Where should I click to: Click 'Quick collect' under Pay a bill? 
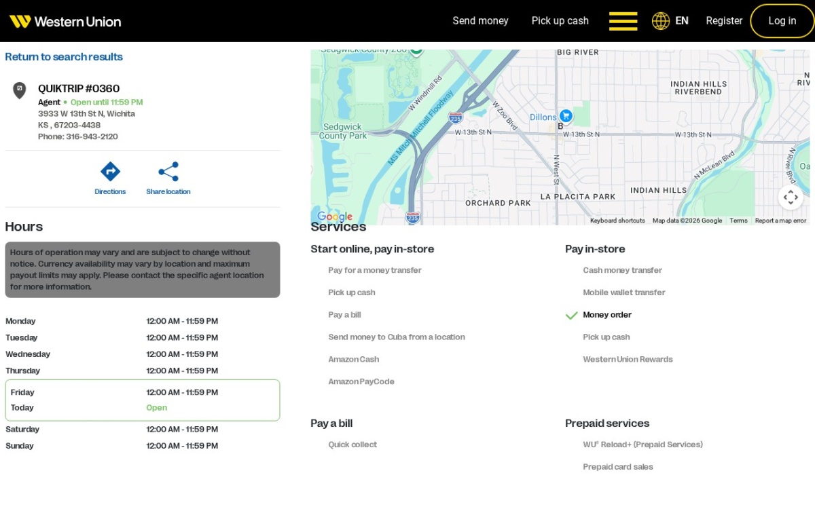pos(352,445)
